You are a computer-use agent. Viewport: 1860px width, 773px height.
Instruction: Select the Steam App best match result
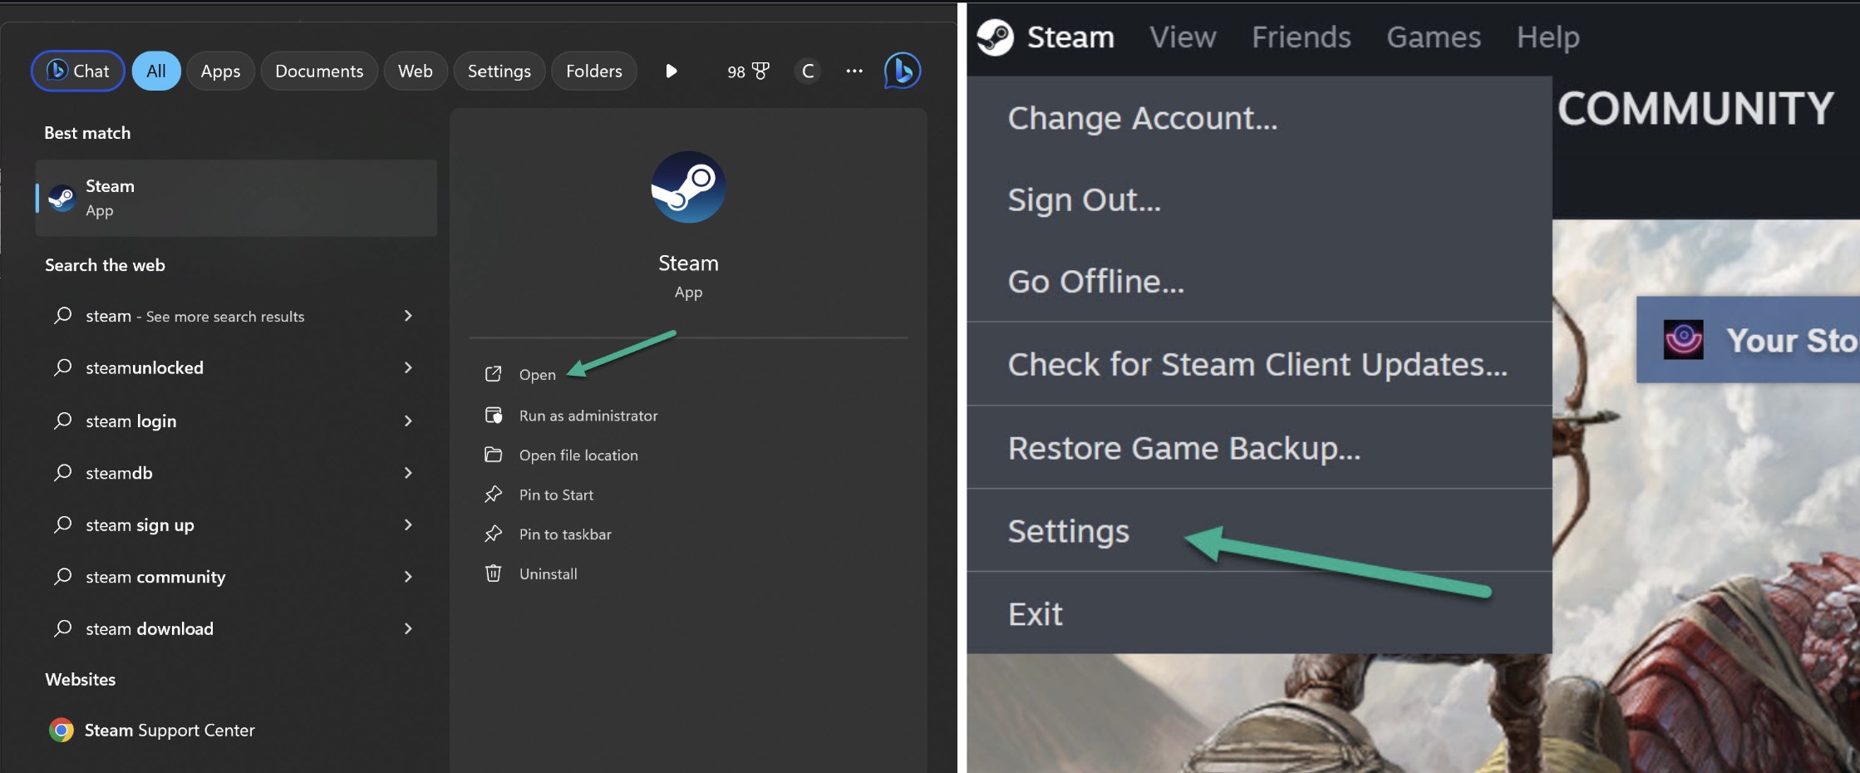point(236,198)
